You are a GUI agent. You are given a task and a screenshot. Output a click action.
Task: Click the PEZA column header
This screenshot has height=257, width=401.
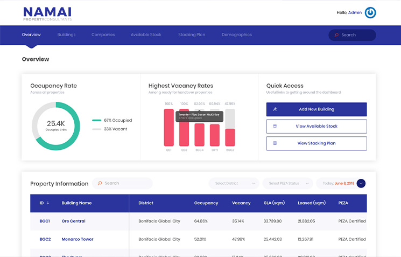[x=343, y=203]
